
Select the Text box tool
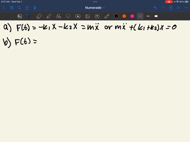[x=97, y=16]
